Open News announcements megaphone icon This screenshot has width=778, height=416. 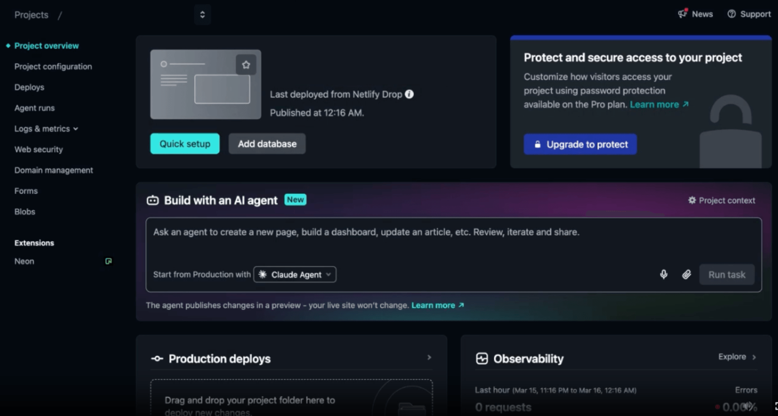683,13
